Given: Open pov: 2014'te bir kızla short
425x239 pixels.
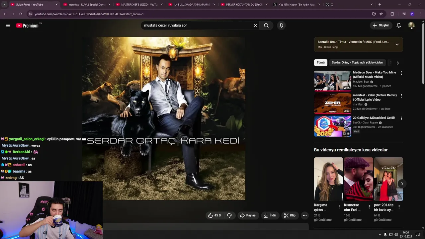Looking at the screenshot, I should pos(388,179).
